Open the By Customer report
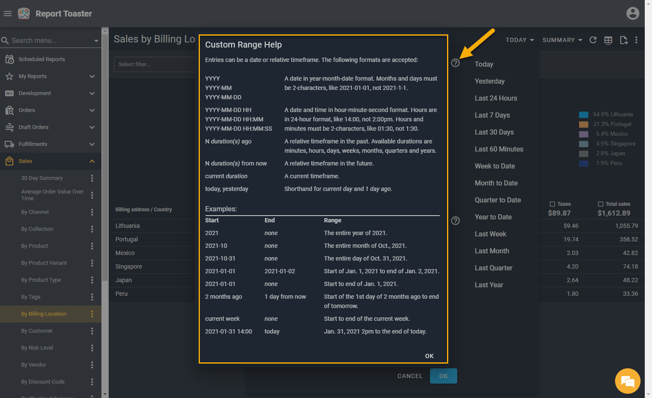The image size is (652, 398). click(x=37, y=331)
